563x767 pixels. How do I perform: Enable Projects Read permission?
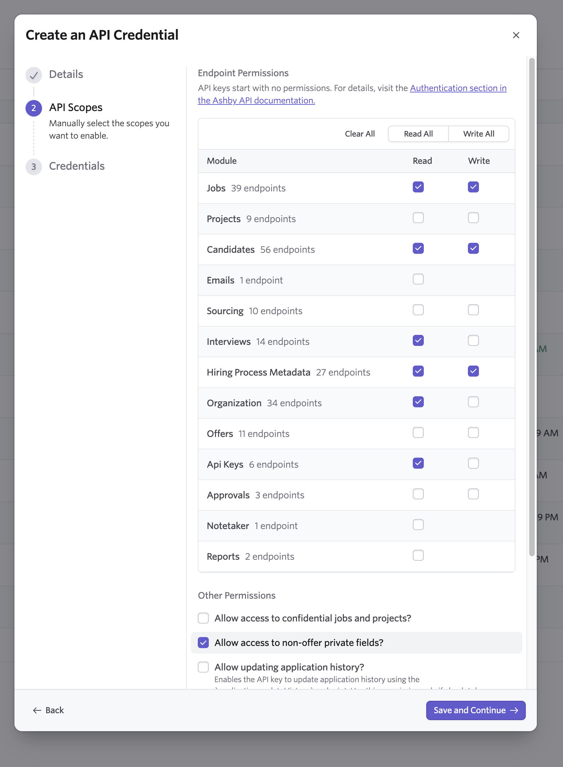point(418,218)
